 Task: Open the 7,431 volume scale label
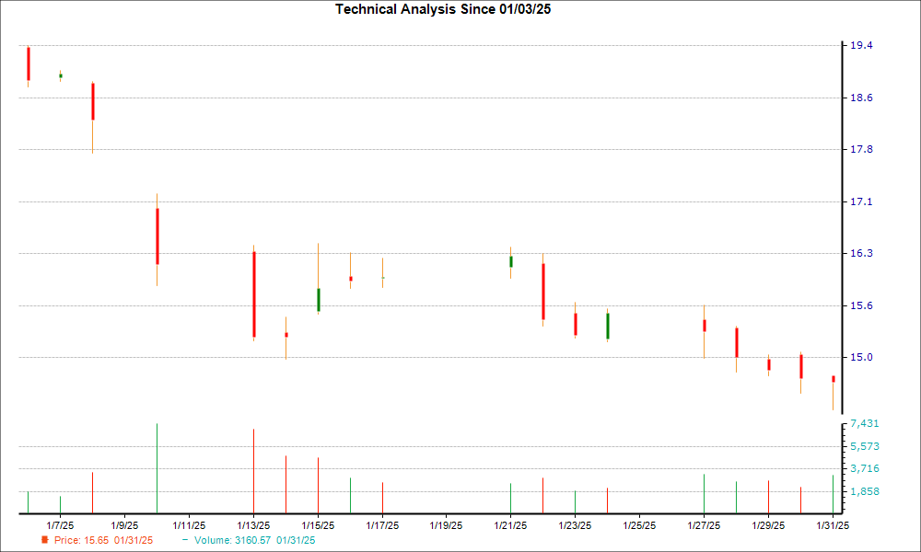tap(864, 422)
